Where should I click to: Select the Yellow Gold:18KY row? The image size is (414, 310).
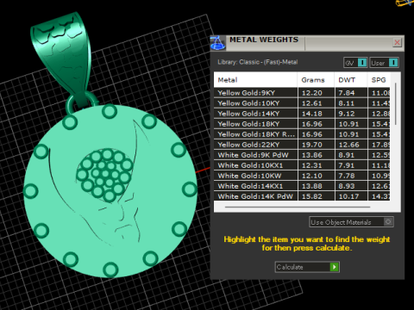tap(302, 124)
